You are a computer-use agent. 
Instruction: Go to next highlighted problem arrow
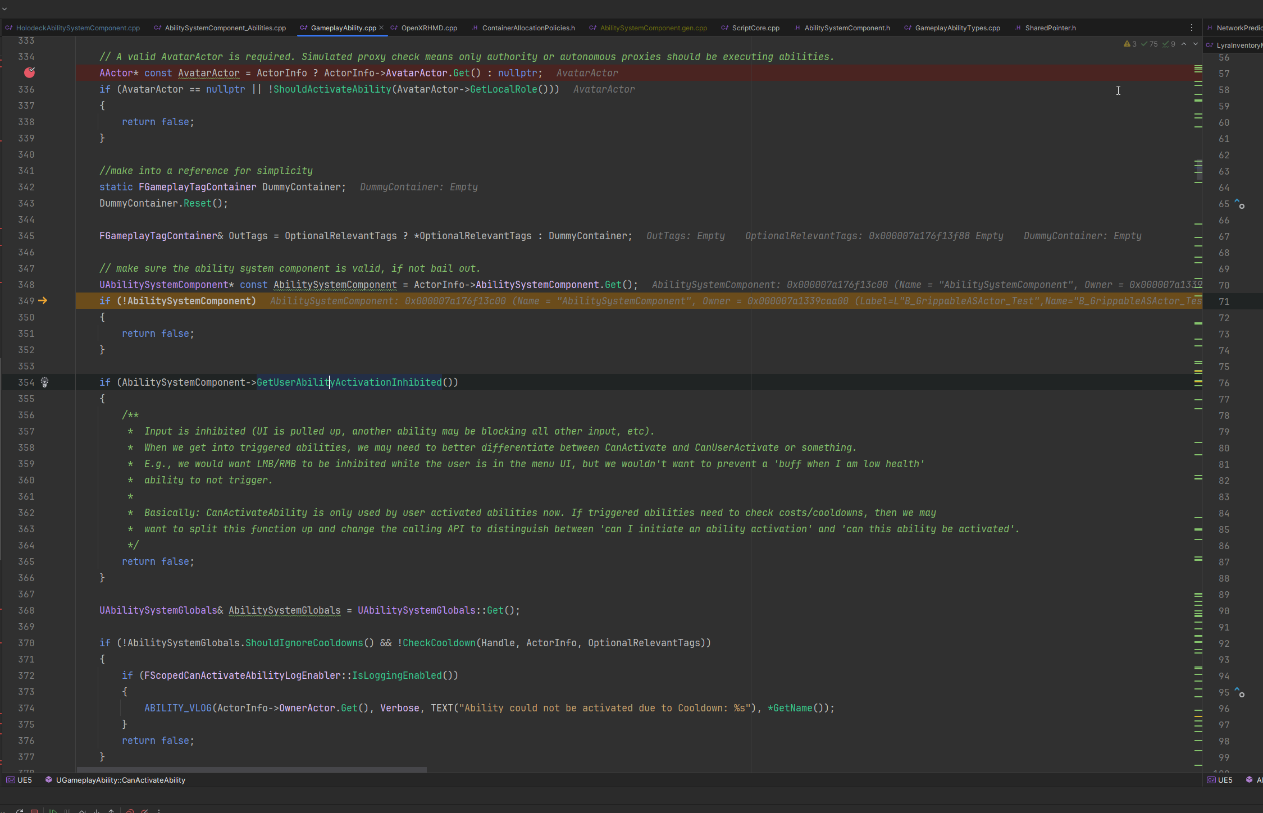1195,44
